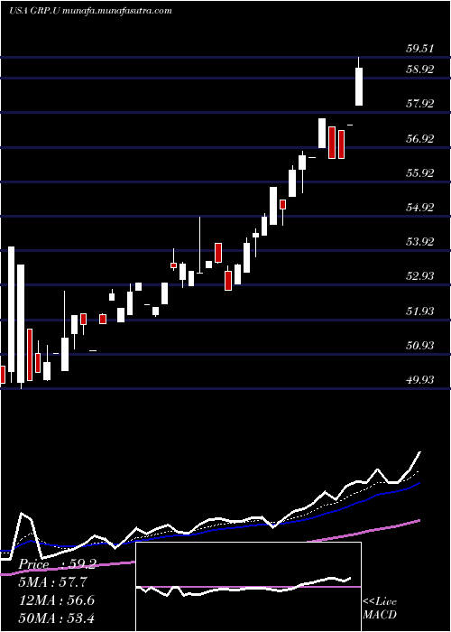Click the 53.92 price axis label

tap(420, 242)
